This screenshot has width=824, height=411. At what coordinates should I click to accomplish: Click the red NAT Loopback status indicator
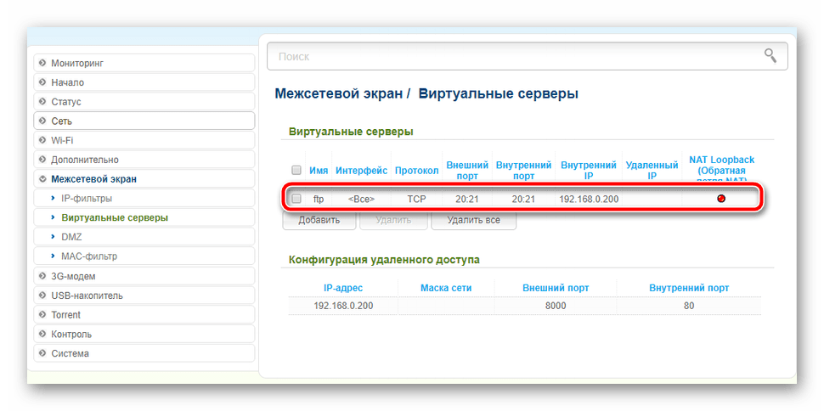(721, 199)
